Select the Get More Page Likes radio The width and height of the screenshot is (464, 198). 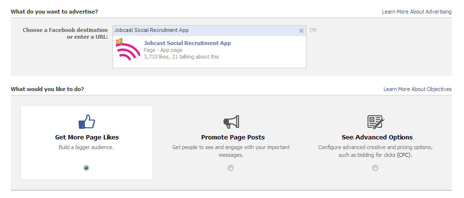point(86,168)
